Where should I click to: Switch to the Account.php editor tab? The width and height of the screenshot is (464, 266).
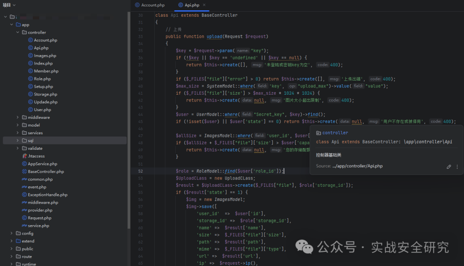[150, 5]
